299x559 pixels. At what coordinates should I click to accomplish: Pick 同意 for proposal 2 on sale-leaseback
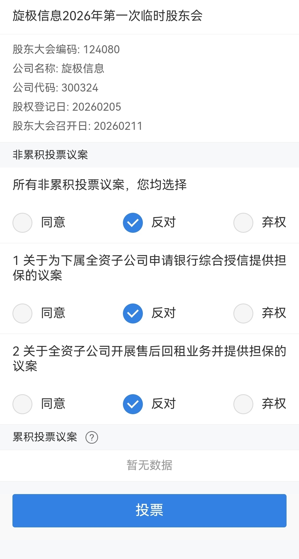click(22, 404)
